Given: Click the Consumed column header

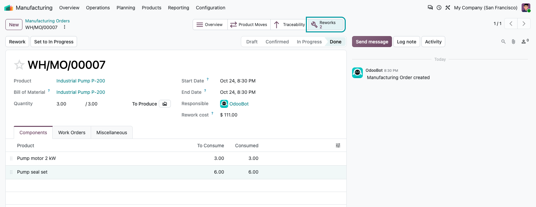Looking at the screenshot, I should tap(247, 146).
